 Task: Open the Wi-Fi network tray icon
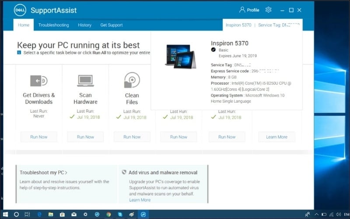(x=332, y=215)
